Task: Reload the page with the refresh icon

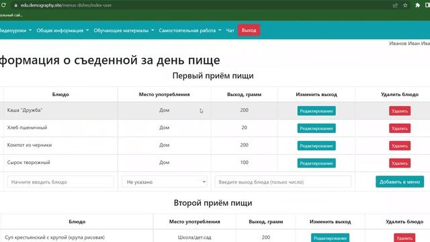Action: 3,5
